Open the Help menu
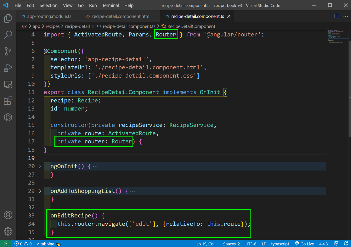 (x=129, y=5)
